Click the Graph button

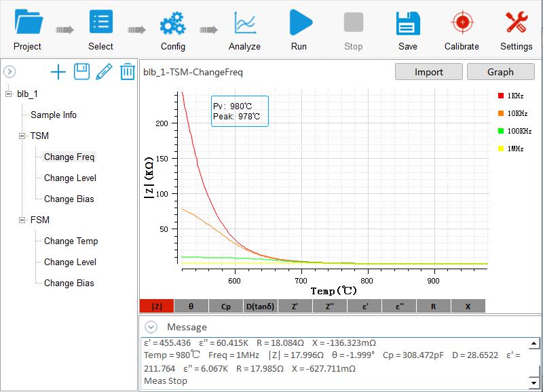click(500, 72)
